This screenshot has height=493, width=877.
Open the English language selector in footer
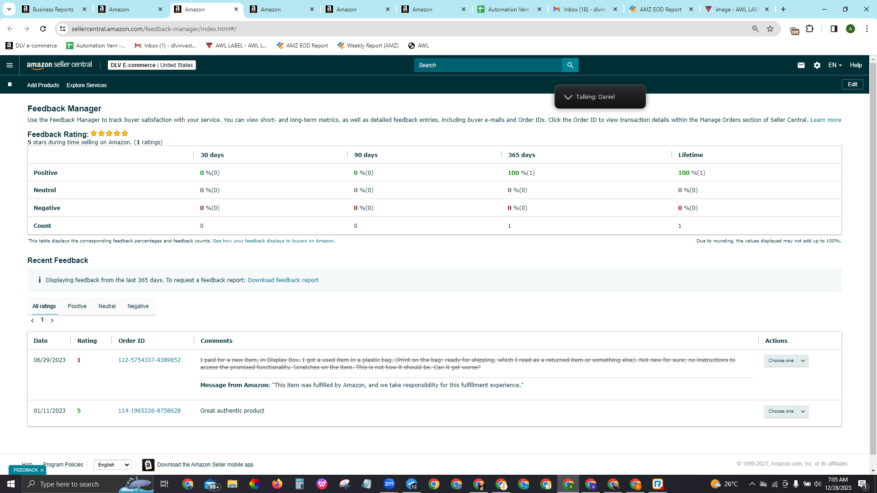coord(112,465)
